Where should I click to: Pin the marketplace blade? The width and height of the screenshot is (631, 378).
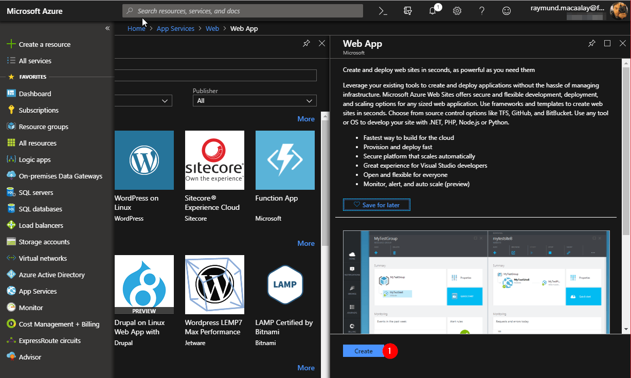[x=307, y=44]
